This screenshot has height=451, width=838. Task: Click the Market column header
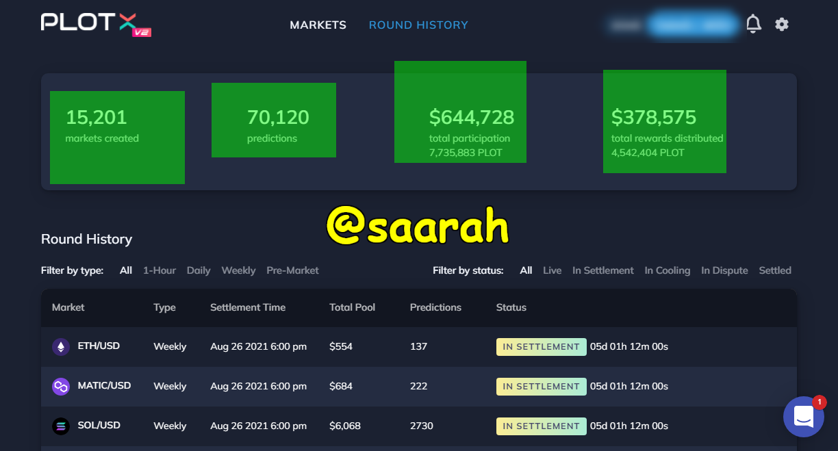coord(68,307)
